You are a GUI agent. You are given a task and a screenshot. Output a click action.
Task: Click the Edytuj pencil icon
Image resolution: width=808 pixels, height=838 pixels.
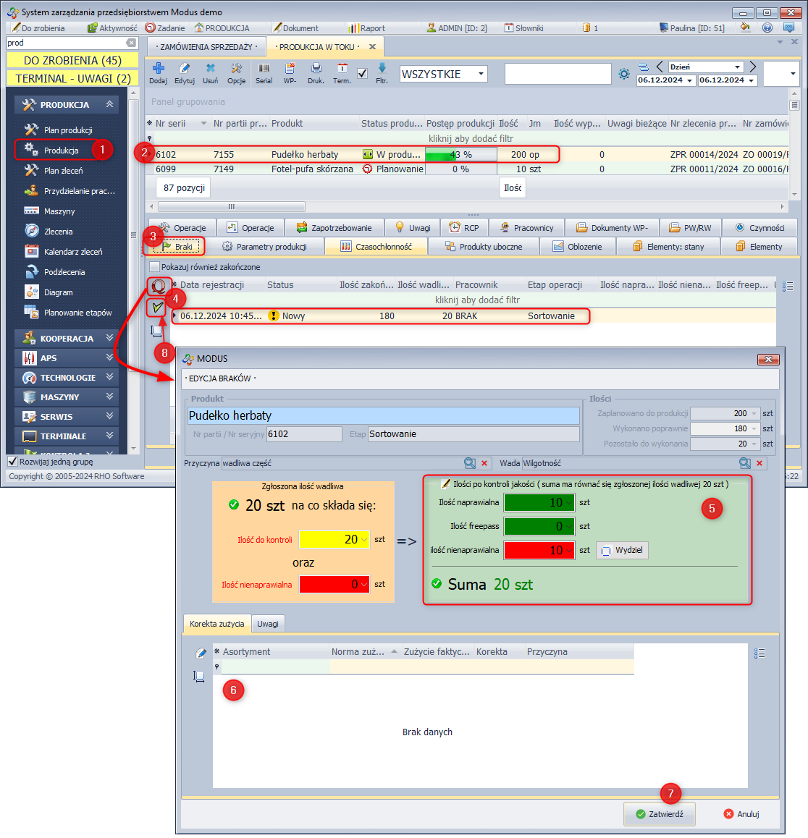pos(184,69)
